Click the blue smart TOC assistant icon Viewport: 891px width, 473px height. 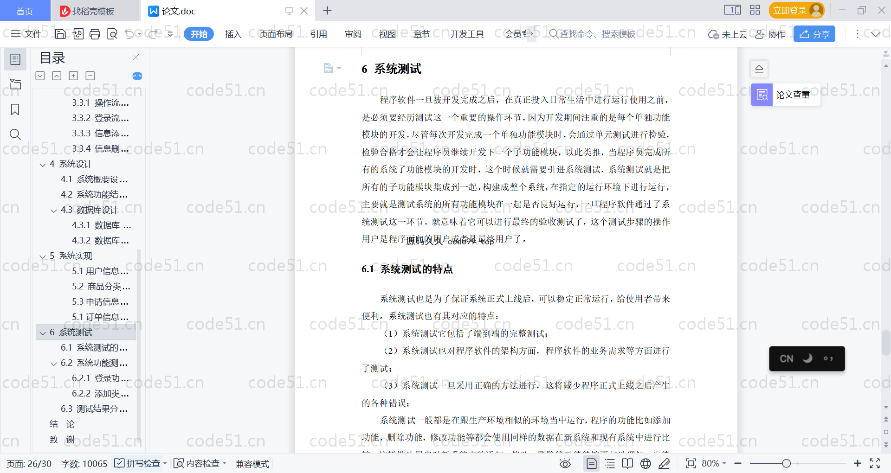coord(137,76)
